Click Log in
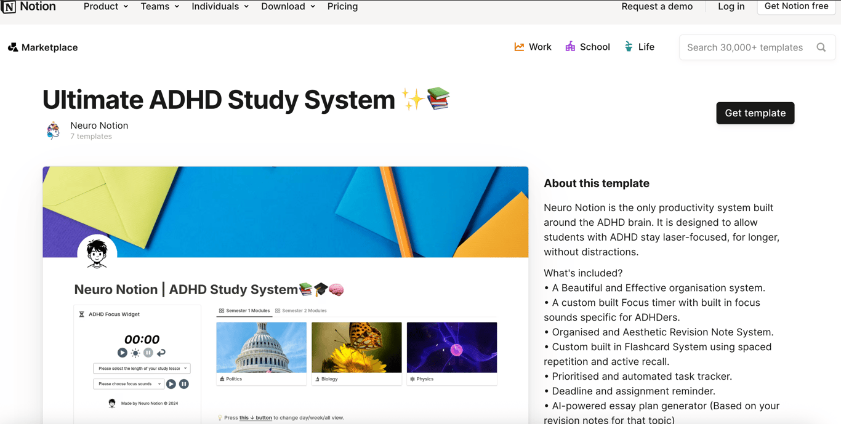Viewport: 841px width, 424px height. [731, 6]
